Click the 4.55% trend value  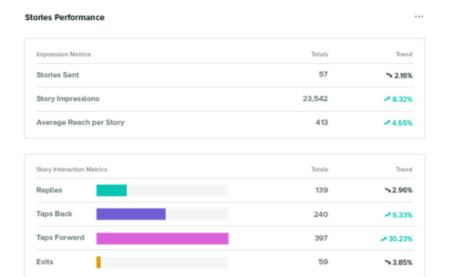tap(402, 123)
